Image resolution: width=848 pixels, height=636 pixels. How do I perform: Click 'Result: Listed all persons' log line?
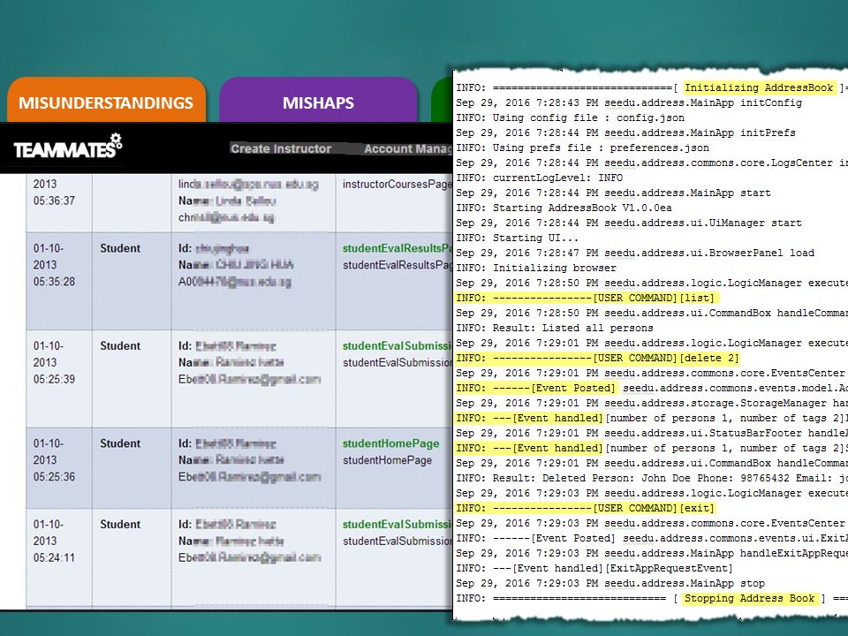[x=555, y=329]
